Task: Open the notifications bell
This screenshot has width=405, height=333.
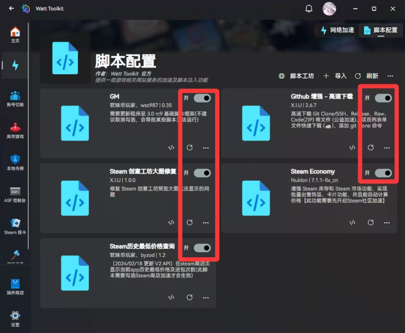Action: 309,9
